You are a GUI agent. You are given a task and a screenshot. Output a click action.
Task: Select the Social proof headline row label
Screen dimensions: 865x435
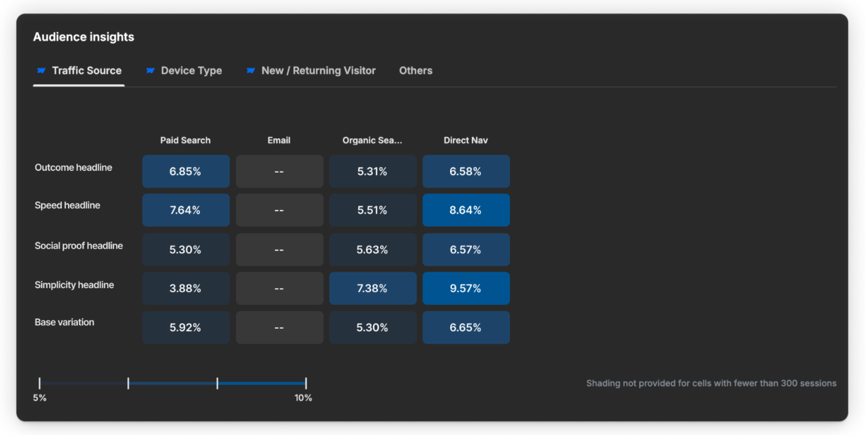(79, 246)
